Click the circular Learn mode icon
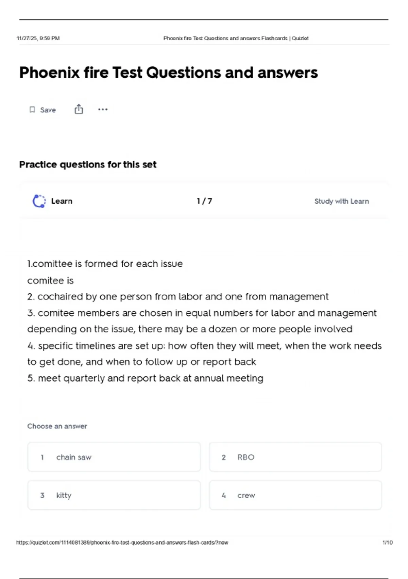The image size is (408, 579). point(39,201)
